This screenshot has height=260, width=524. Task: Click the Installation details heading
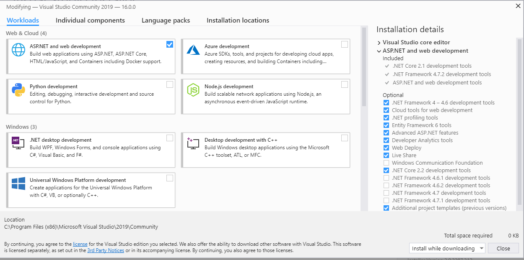tap(410, 29)
